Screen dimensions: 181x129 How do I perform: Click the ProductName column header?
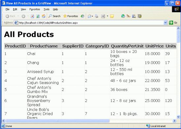click(44, 46)
